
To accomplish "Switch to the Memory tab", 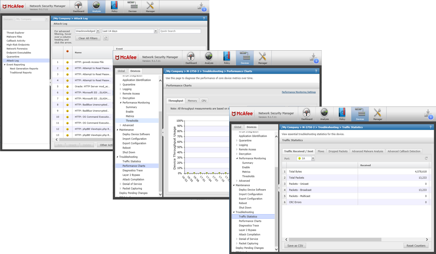I will [192, 101].
